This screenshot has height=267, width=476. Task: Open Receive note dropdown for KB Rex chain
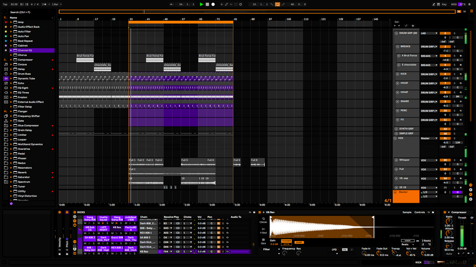tap(168, 251)
